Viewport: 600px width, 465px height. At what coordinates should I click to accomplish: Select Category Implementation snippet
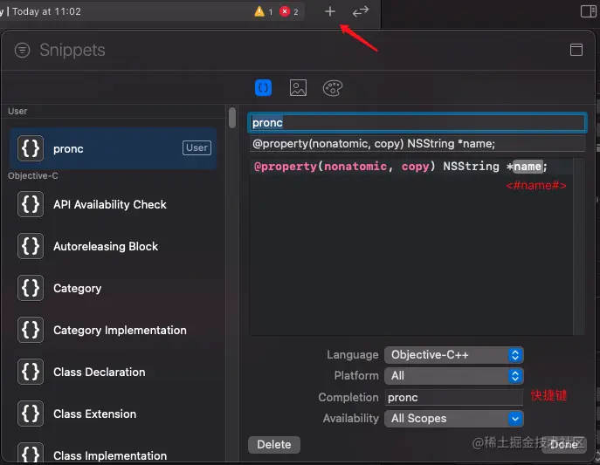pos(114,330)
